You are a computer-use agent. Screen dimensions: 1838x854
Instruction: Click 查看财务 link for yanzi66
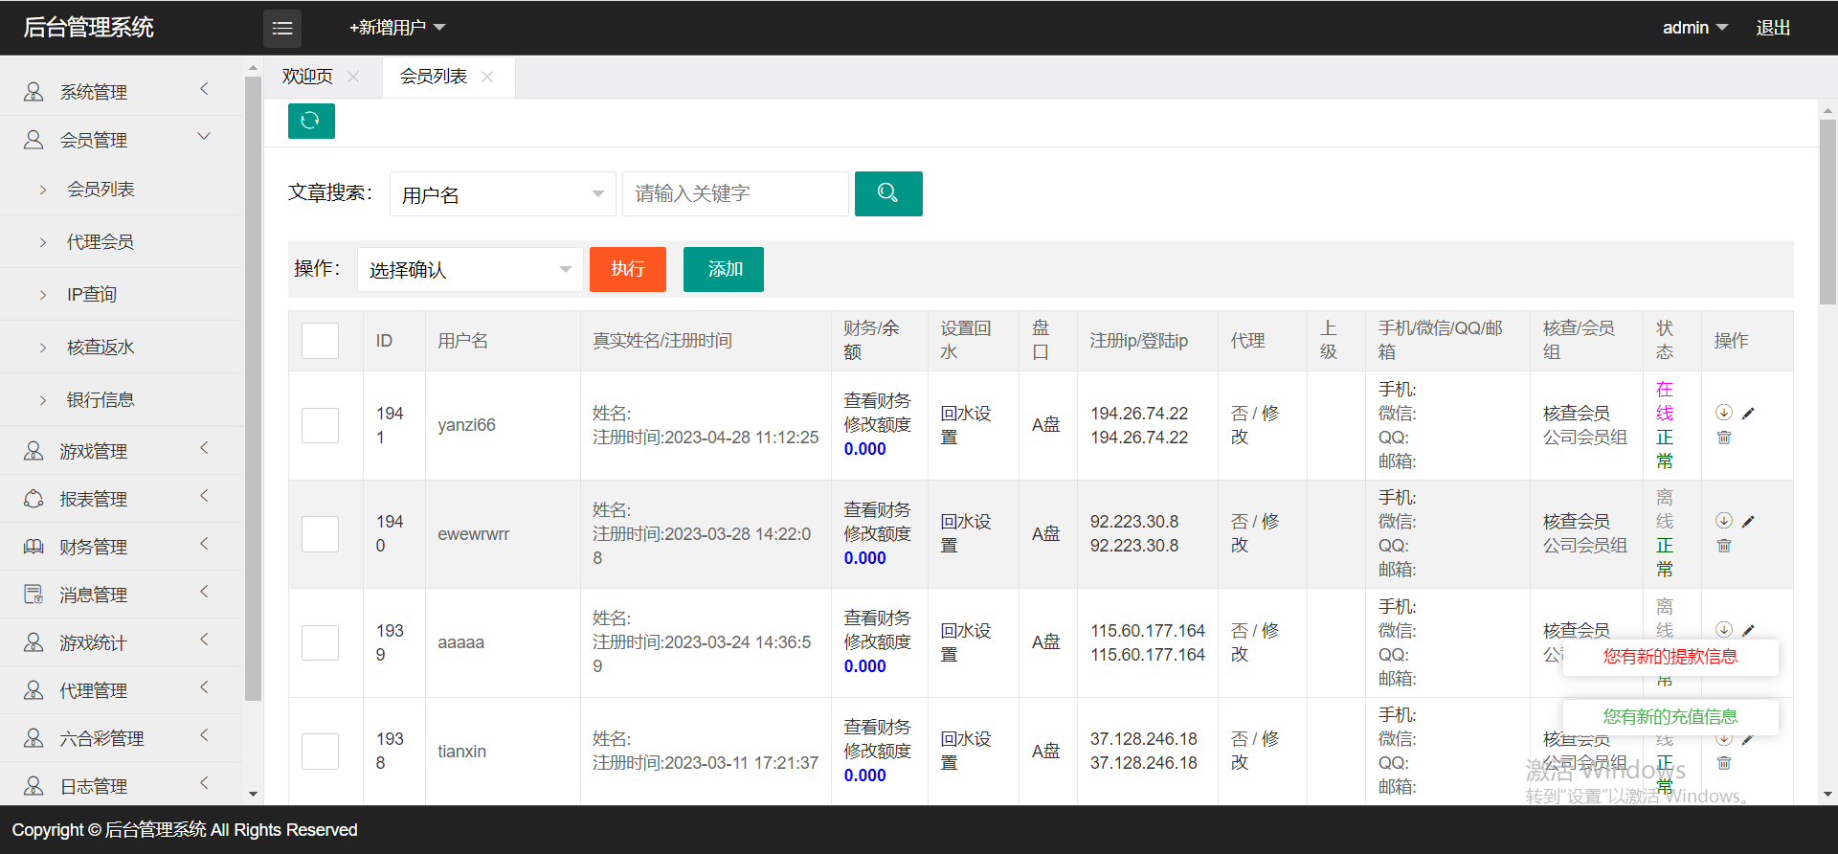(877, 401)
